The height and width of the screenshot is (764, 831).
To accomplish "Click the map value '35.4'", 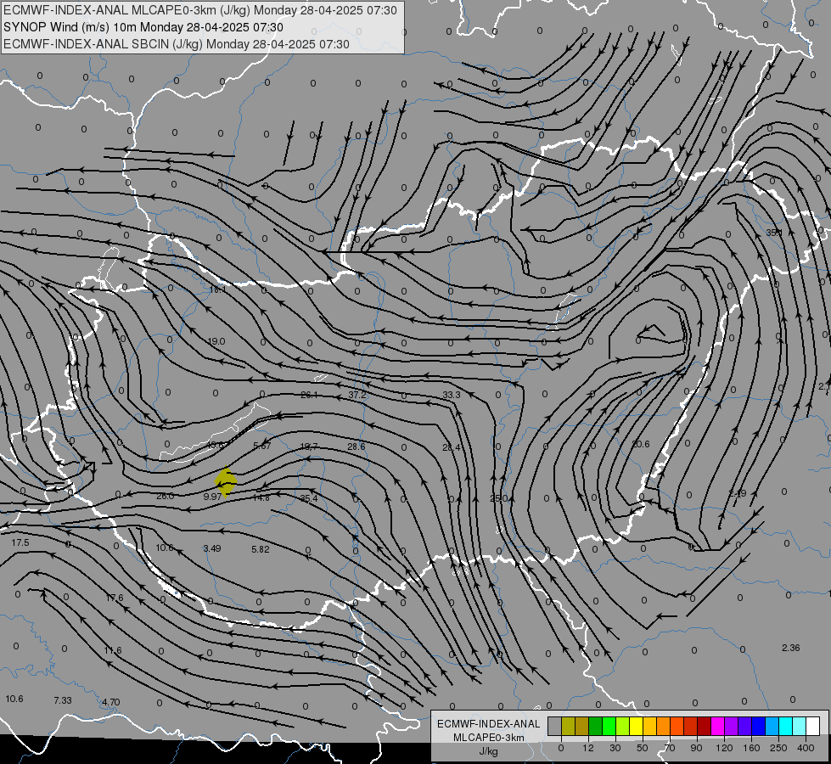I will coord(308,498).
